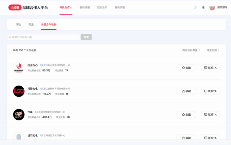Favorite 杭州炬心 with 收藏 button
231x145 pixels.
[x=186, y=68]
